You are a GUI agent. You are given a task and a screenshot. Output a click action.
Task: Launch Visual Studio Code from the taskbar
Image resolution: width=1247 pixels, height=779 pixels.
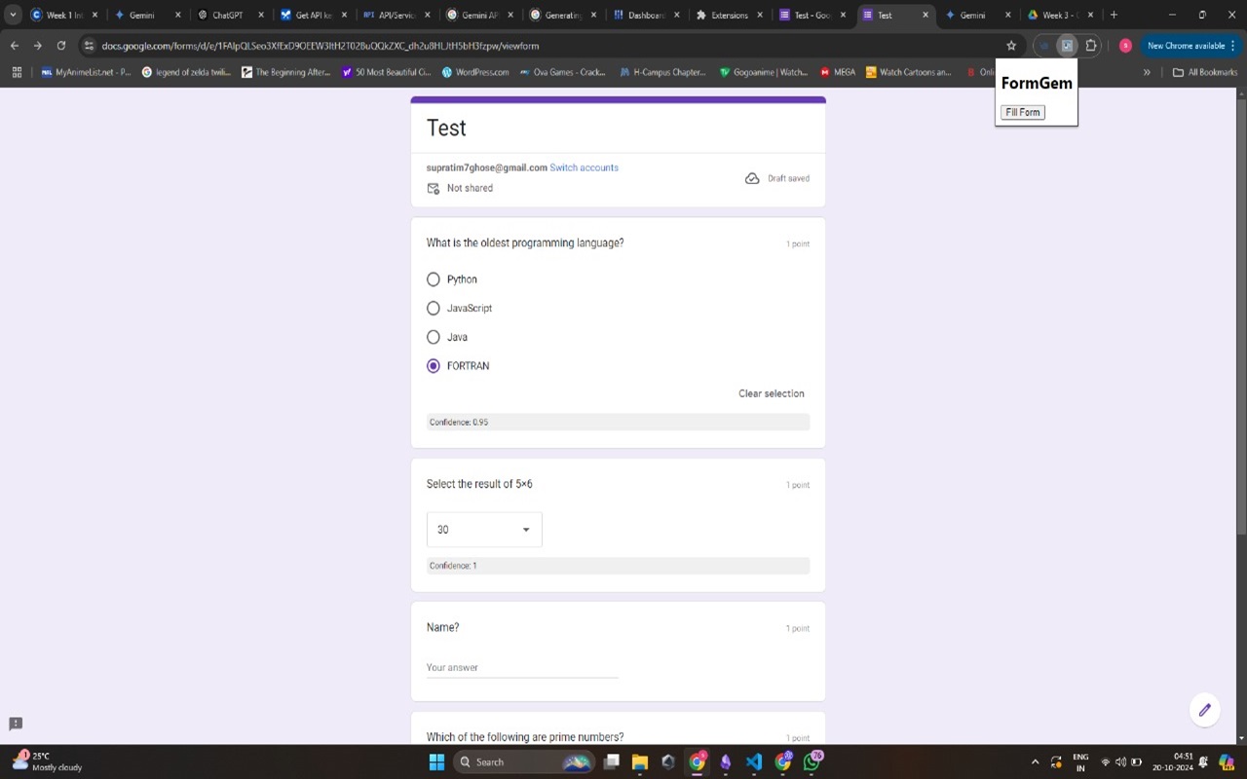(754, 761)
